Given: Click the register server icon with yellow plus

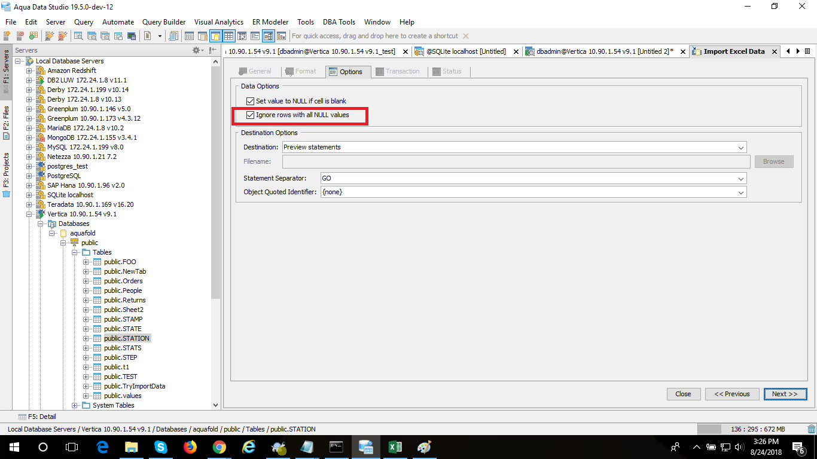Looking at the screenshot, I should coord(8,36).
